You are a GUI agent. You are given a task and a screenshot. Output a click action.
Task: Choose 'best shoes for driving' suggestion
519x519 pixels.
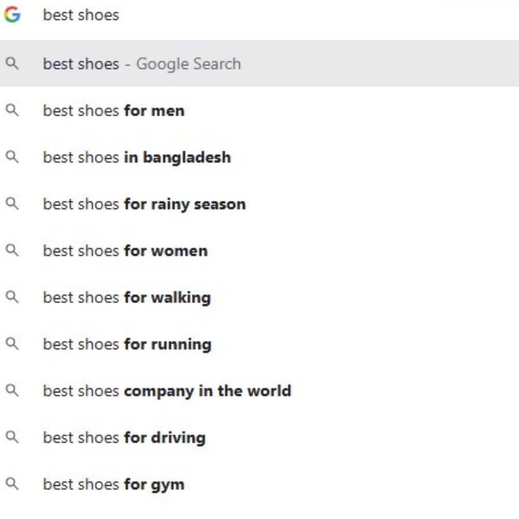124,438
